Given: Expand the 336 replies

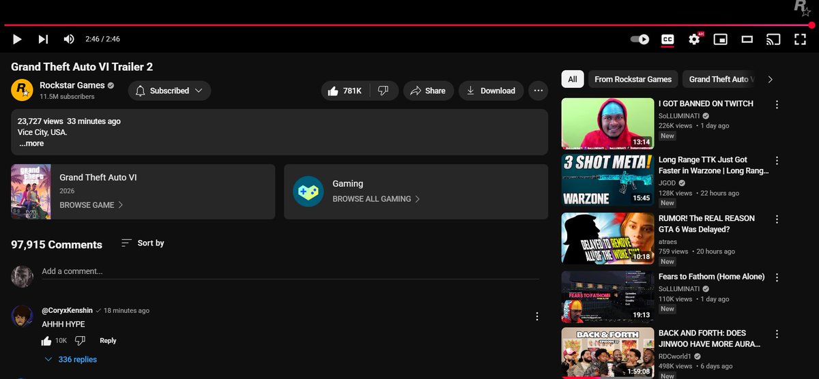Looking at the screenshot, I should 71,359.
